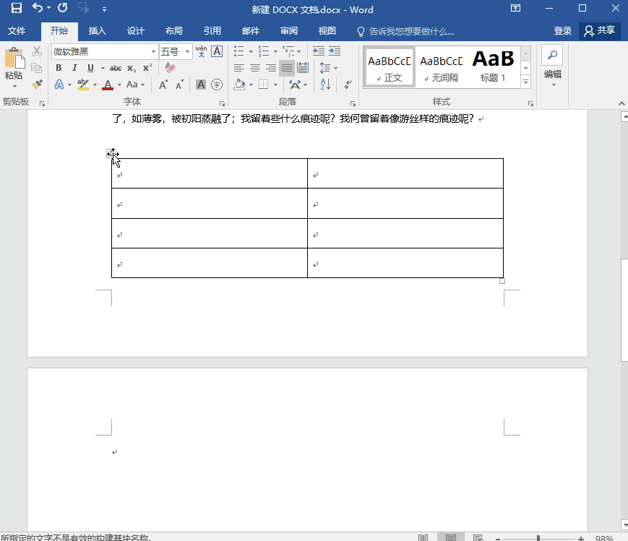Open the font size dropdown
This screenshot has width=628, height=541.
pos(186,51)
